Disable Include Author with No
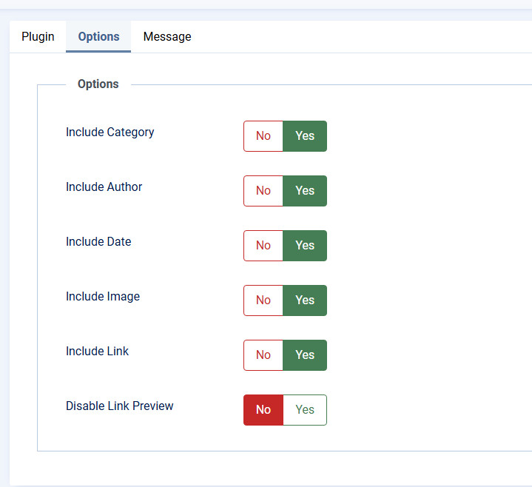Image resolution: width=532 pixels, height=487 pixels. tap(263, 191)
